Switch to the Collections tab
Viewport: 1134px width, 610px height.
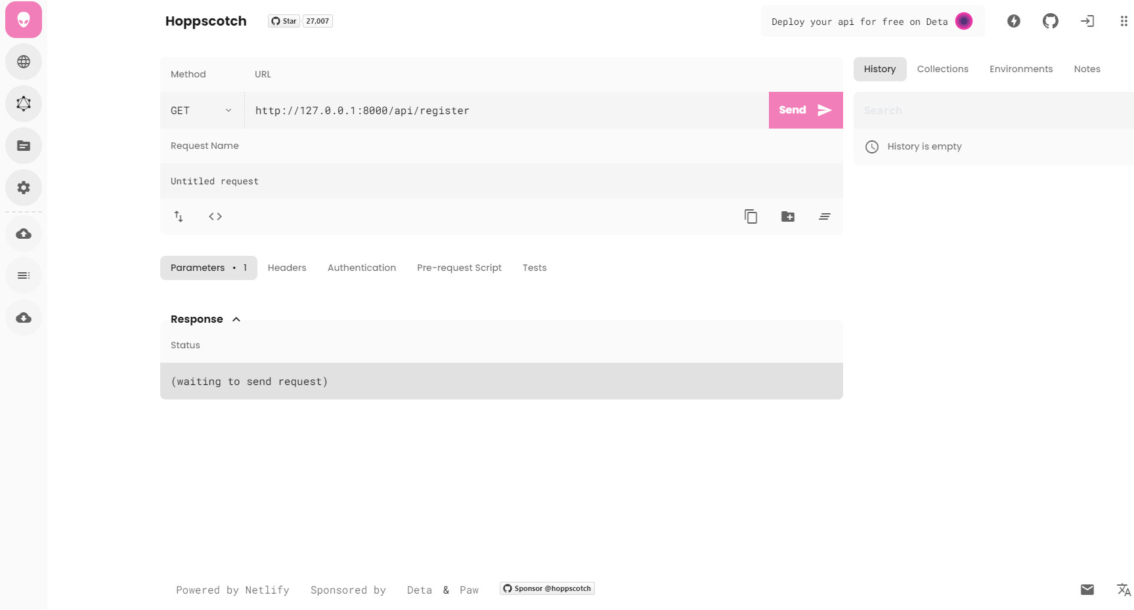[942, 69]
